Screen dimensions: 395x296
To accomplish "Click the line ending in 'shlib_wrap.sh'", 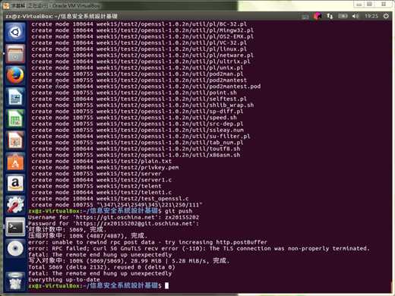I will pos(143,105).
